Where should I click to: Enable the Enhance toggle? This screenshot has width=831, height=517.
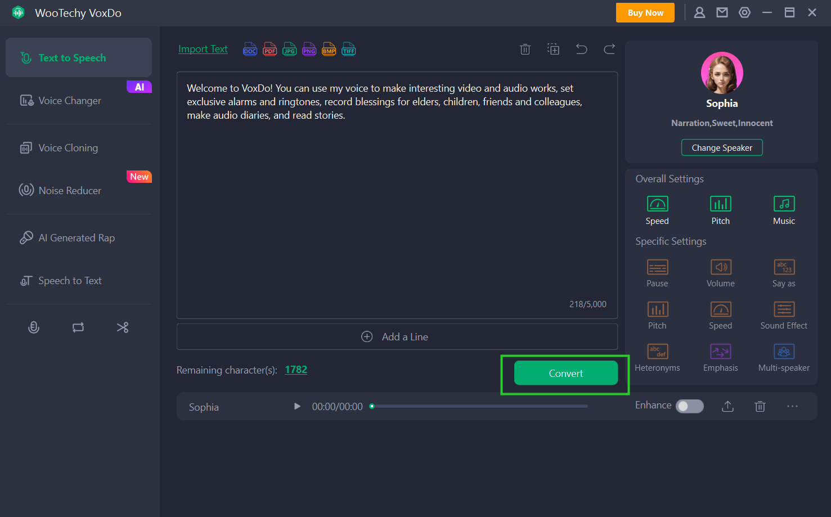coord(690,406)
